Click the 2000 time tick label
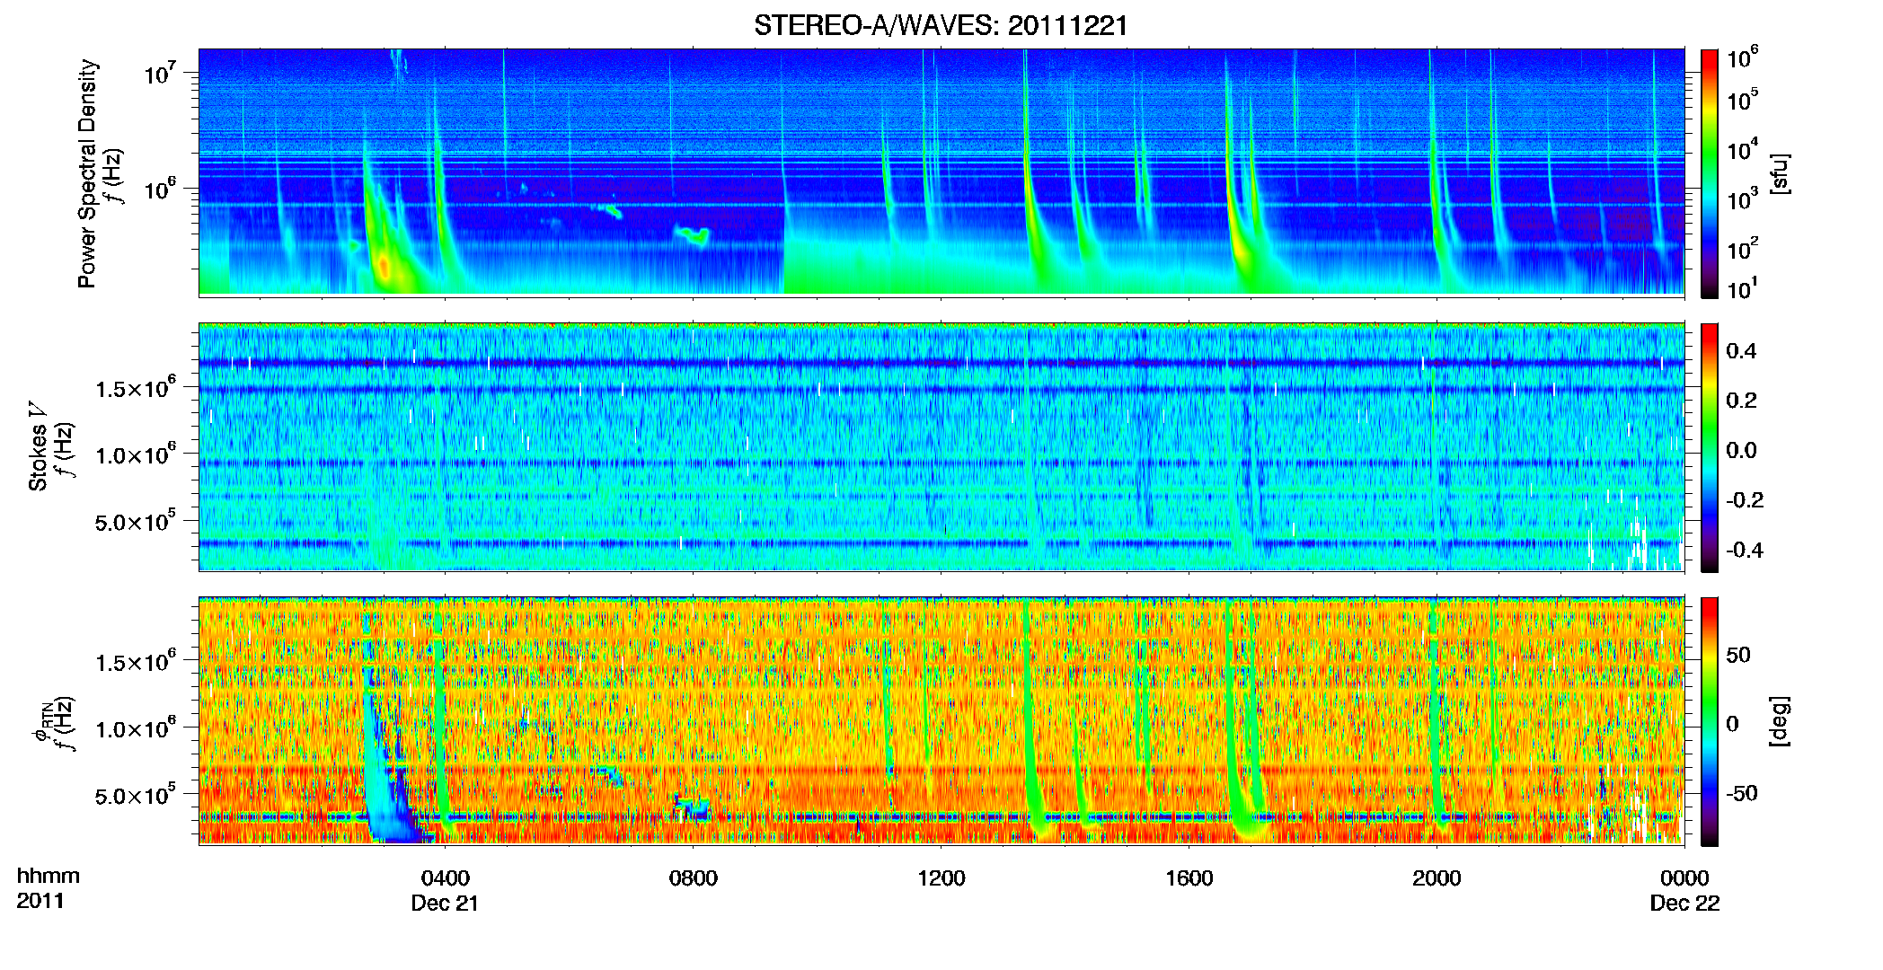The height and width of the screenshot is (970, 1883). point(1437,878)
